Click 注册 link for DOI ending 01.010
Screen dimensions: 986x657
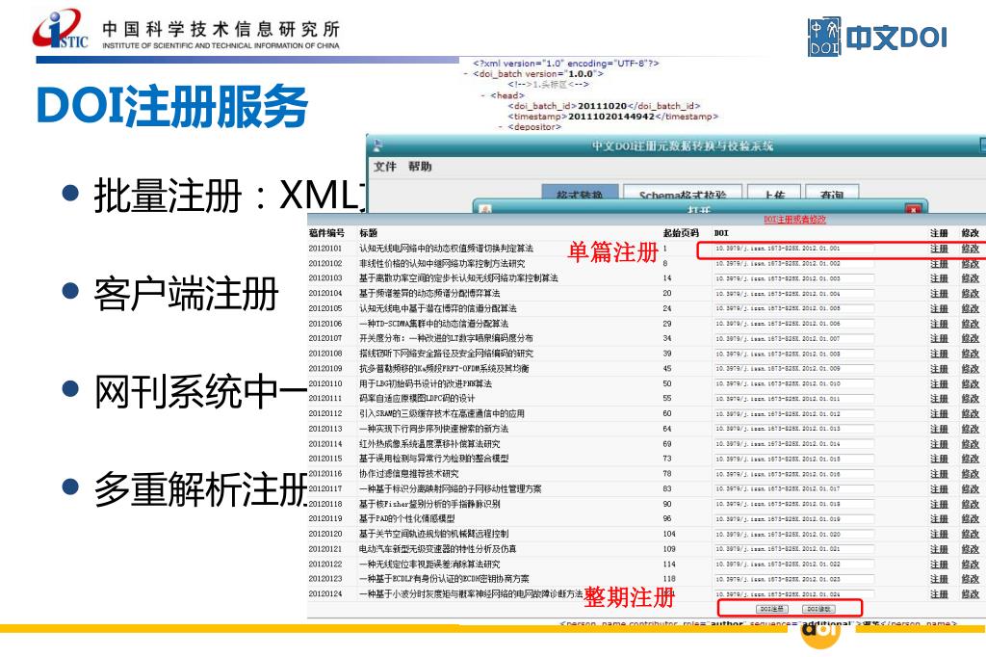pyautogui.click(x=939, y=383)
